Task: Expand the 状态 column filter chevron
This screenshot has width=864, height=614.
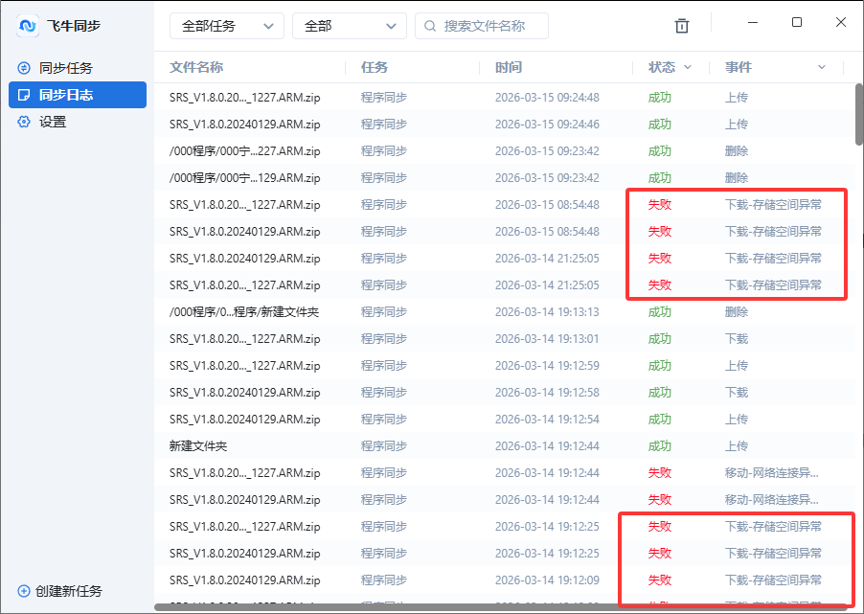Action: (x=686, y=67)
